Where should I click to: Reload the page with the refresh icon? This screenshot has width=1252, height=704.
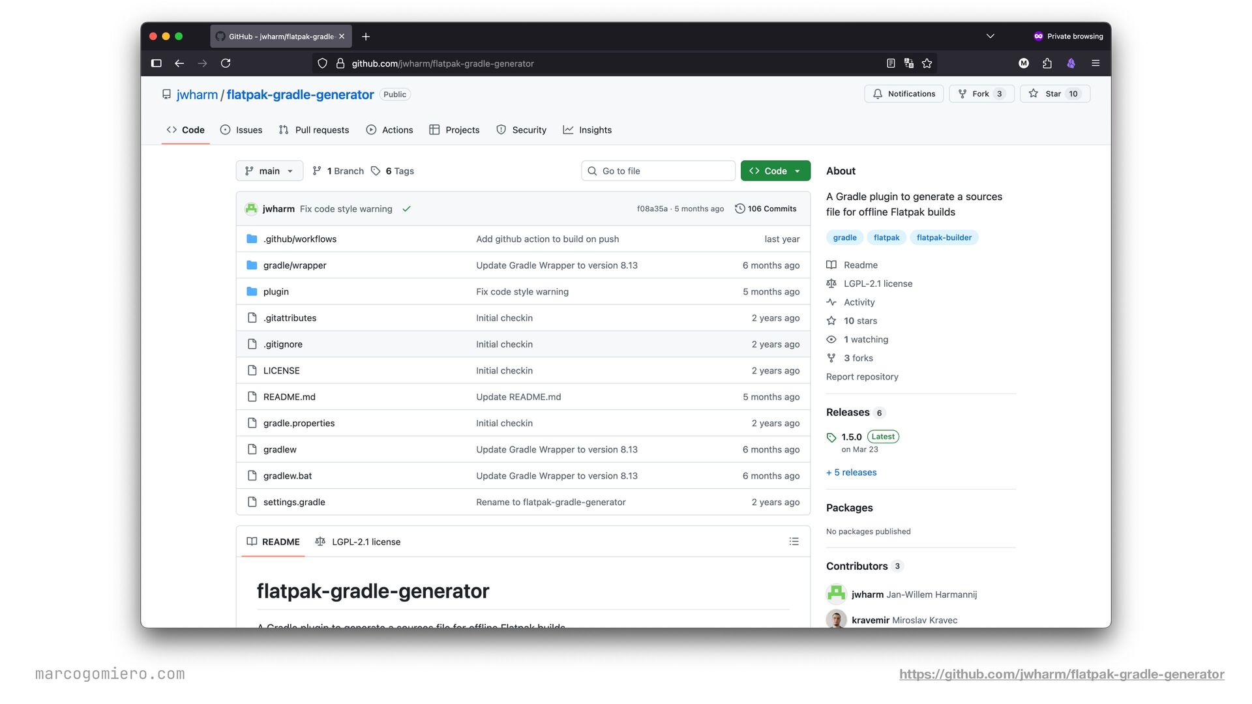pyautogui.click(x=226, y=63)
